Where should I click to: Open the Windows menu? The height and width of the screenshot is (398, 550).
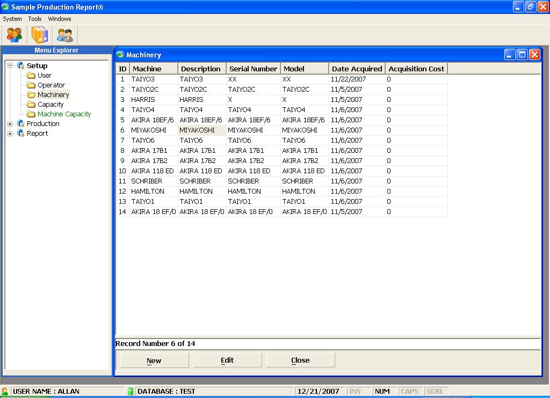60,19
